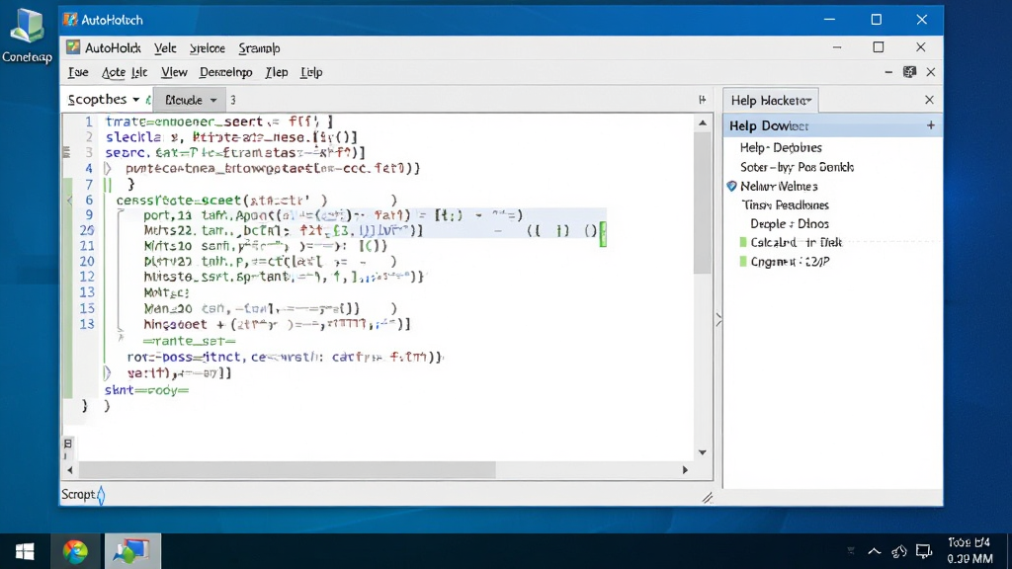The width and height of the screenshot is (1012, 569).
Task: Click the editor's vertical scrollbar down arrow
Action: (703, 452)
